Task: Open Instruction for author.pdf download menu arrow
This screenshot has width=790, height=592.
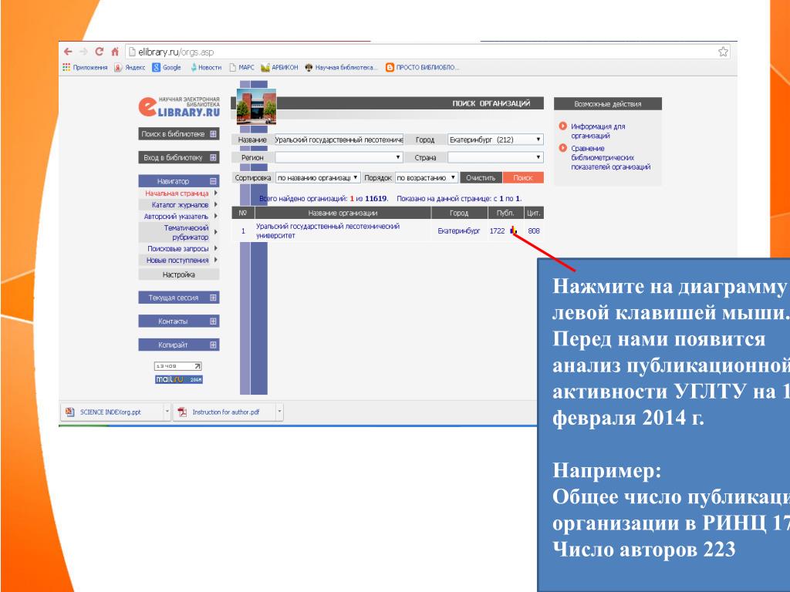Action: coord(279,412)
